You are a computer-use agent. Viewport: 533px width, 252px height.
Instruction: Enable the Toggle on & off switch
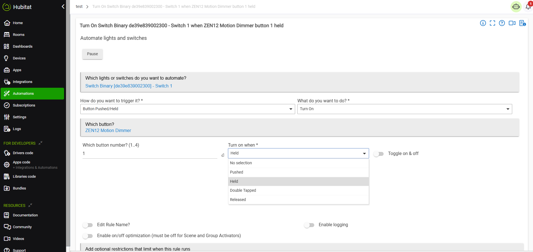(x=379, y=154)
